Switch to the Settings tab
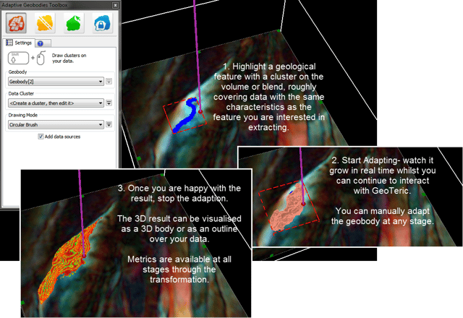The image size is (463, 318). coord(19,43)
